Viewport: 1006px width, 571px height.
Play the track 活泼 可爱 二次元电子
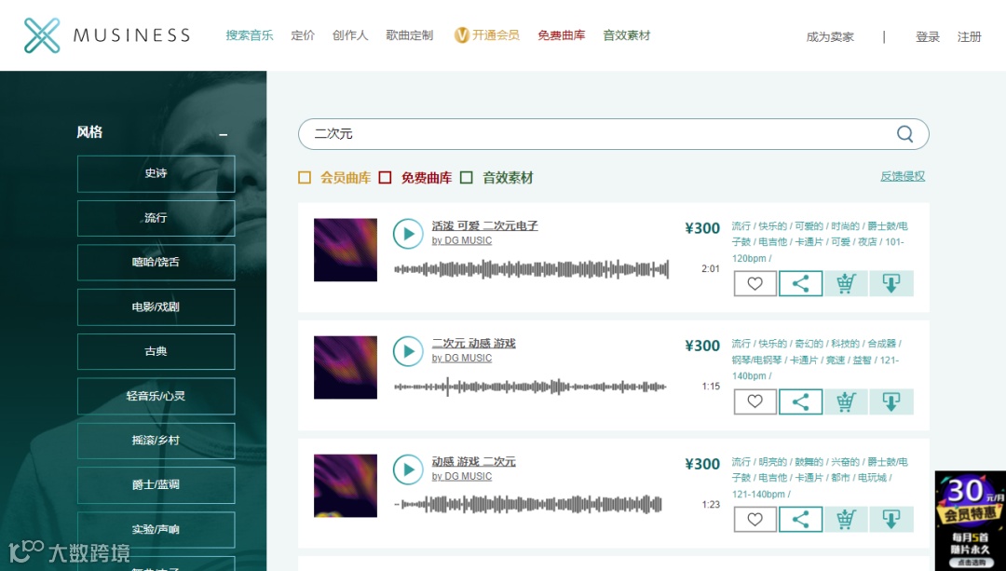click(408, 234)
